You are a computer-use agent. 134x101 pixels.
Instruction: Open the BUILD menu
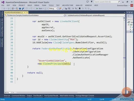pyautogui.click(x=30, y=6)
